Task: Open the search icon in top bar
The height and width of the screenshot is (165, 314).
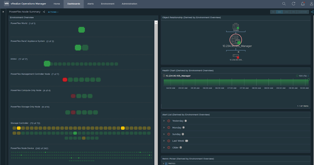Action: click(x=284, y=4)
